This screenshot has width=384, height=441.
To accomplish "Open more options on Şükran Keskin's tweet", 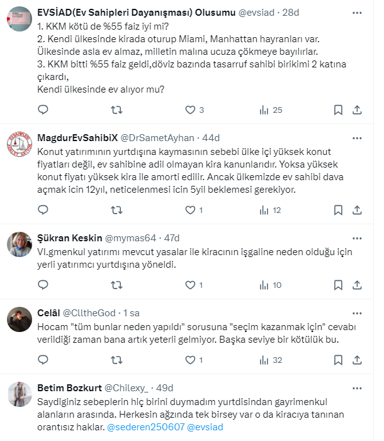I will (357, 238).
